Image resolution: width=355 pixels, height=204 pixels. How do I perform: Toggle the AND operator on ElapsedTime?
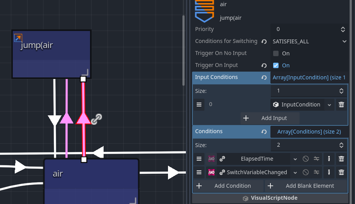(x=211, y=159)
